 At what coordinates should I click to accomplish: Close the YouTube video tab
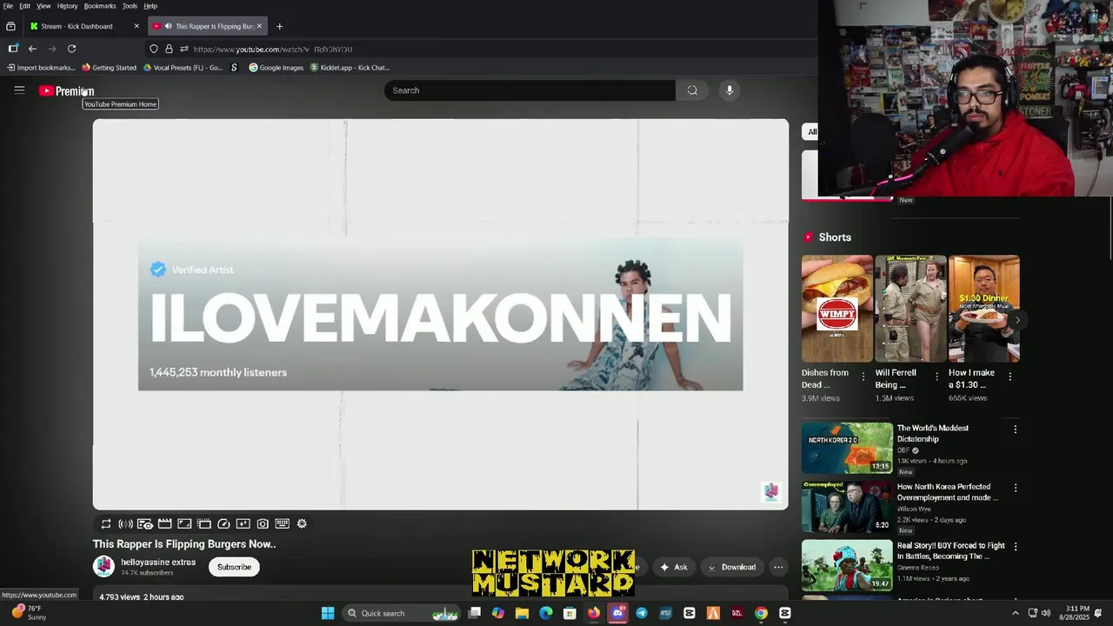tap(259, 26)
